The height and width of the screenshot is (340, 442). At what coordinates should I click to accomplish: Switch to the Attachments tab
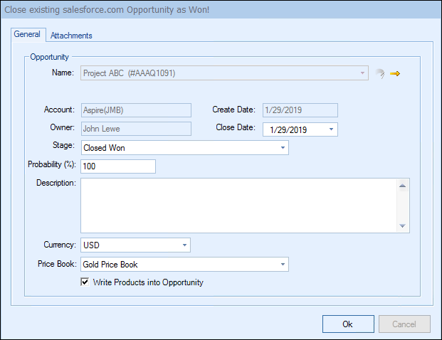pos(71,36)
